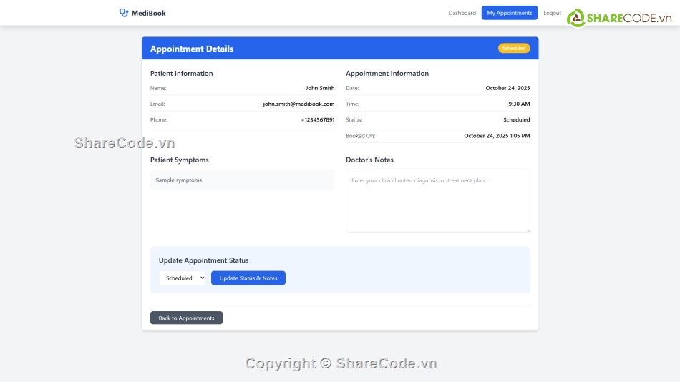Click the yellow Scheduled status badge
The height and width of the screenshot is (382, 680).
click(514, 49)
